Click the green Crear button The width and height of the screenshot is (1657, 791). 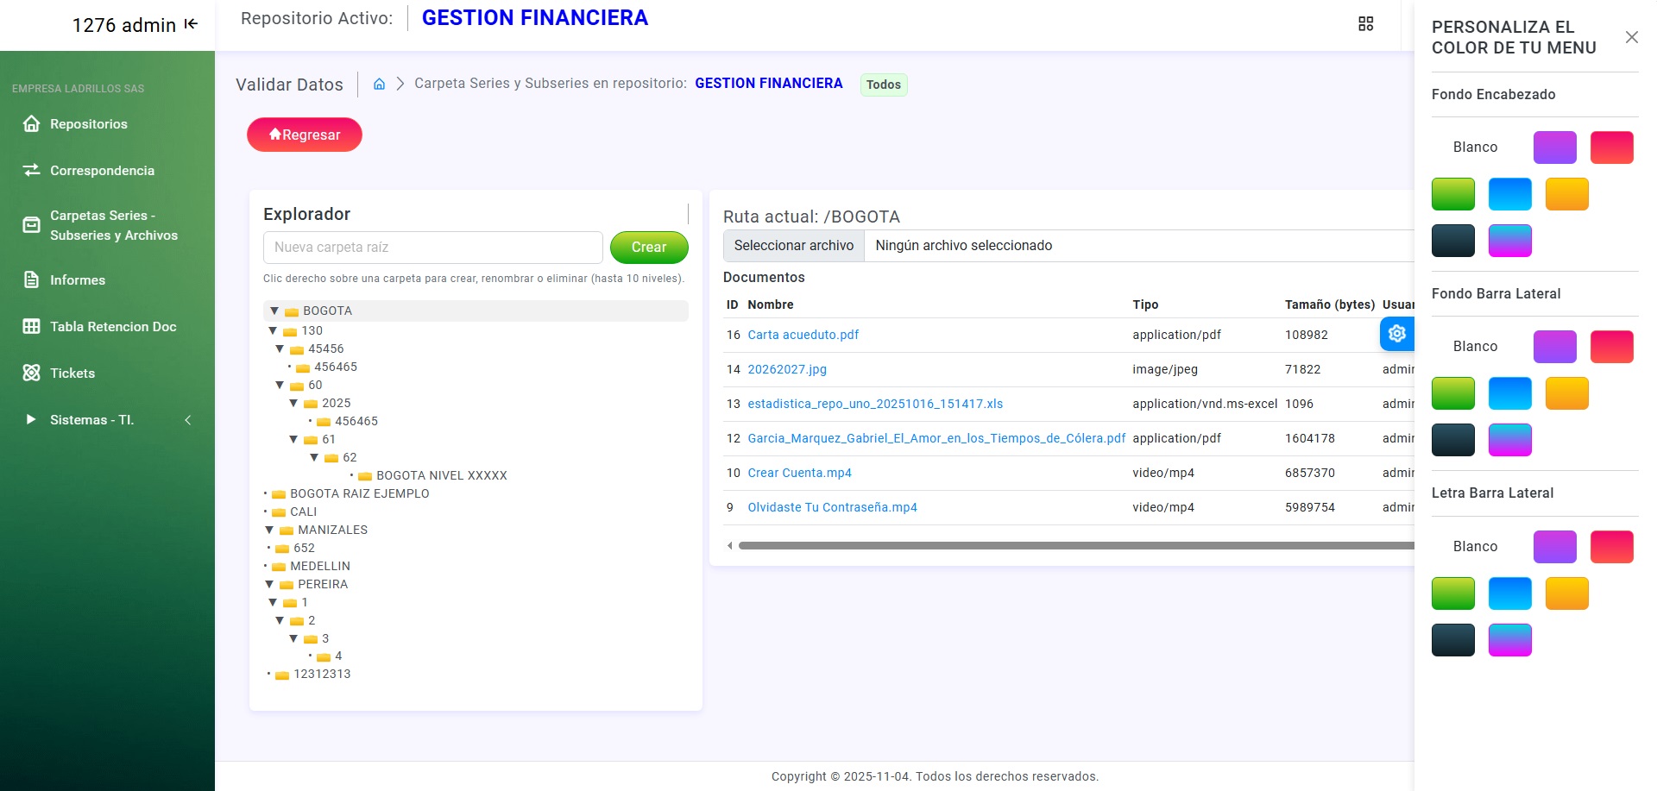648,248
